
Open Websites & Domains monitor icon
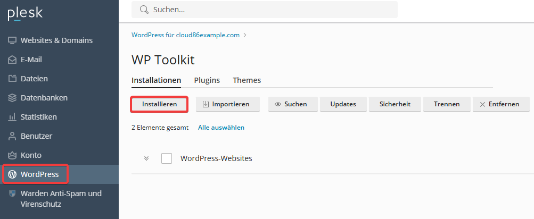[12, 40]
